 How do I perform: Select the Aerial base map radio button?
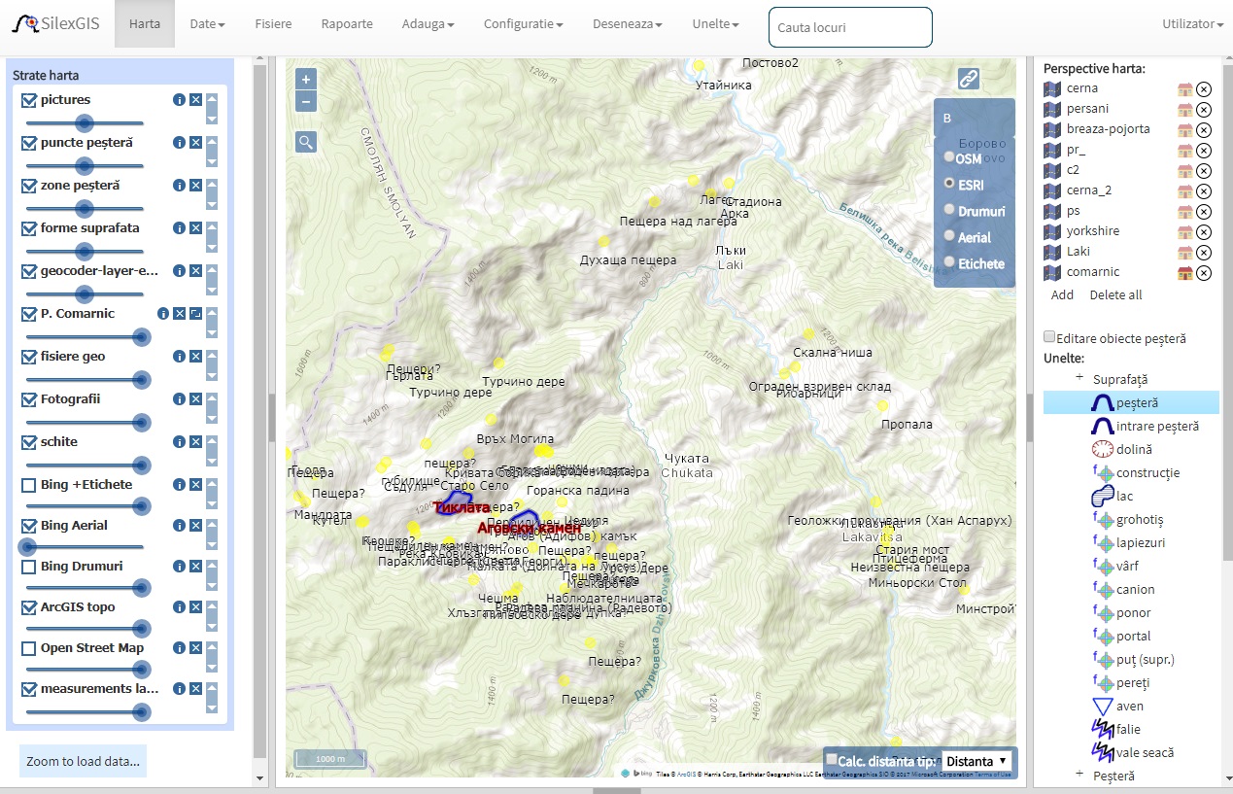(950, 236)
